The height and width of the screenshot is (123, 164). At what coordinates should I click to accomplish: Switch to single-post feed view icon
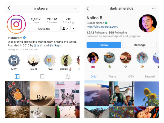[x=42, y=77]
